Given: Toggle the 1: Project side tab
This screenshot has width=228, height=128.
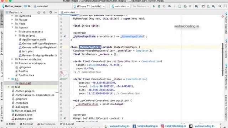Looking at the screenshot, I should pos(2,18).
